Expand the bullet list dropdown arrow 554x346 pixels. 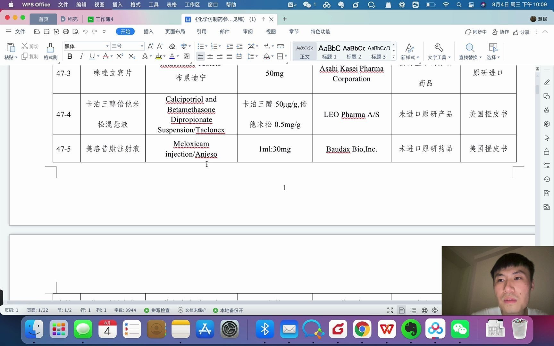click(x=206, y=46)
